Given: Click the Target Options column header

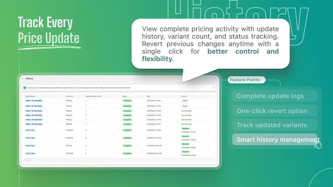Looking at the screenshot, I should tap(30, 96).
